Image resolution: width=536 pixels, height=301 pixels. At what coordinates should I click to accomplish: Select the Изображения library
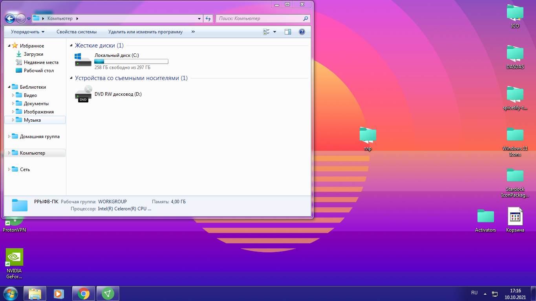pyautogui.click(x=38, y=112)
